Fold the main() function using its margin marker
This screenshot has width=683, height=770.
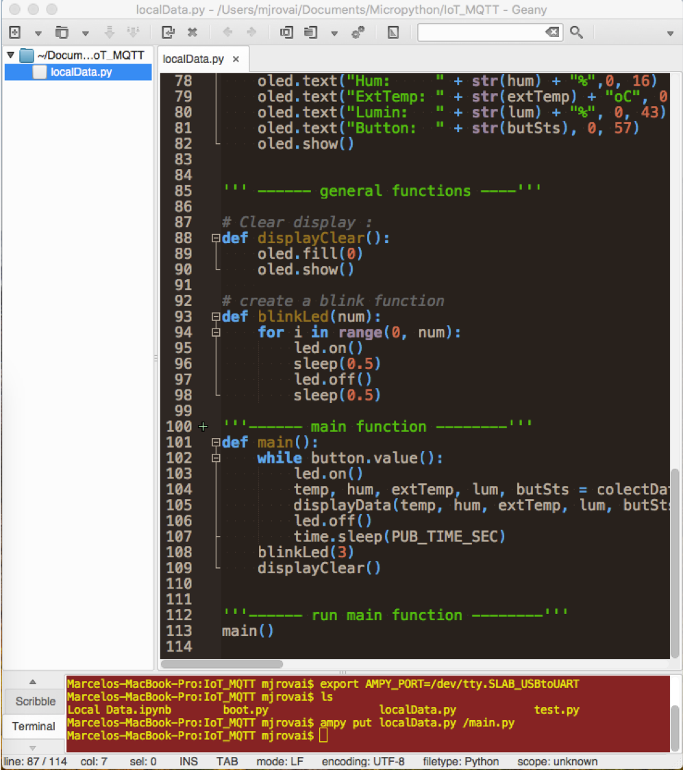click(215, 442)
